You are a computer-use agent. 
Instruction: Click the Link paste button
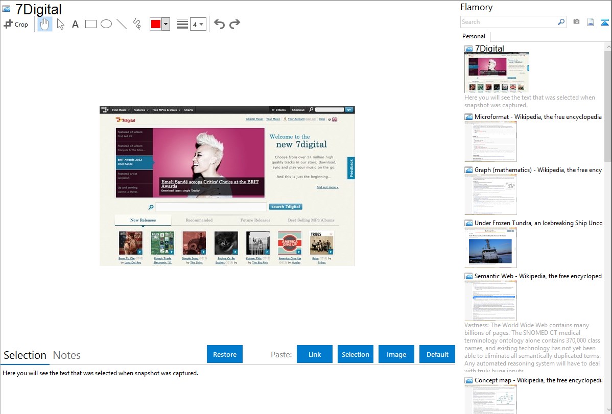[315, 354]
